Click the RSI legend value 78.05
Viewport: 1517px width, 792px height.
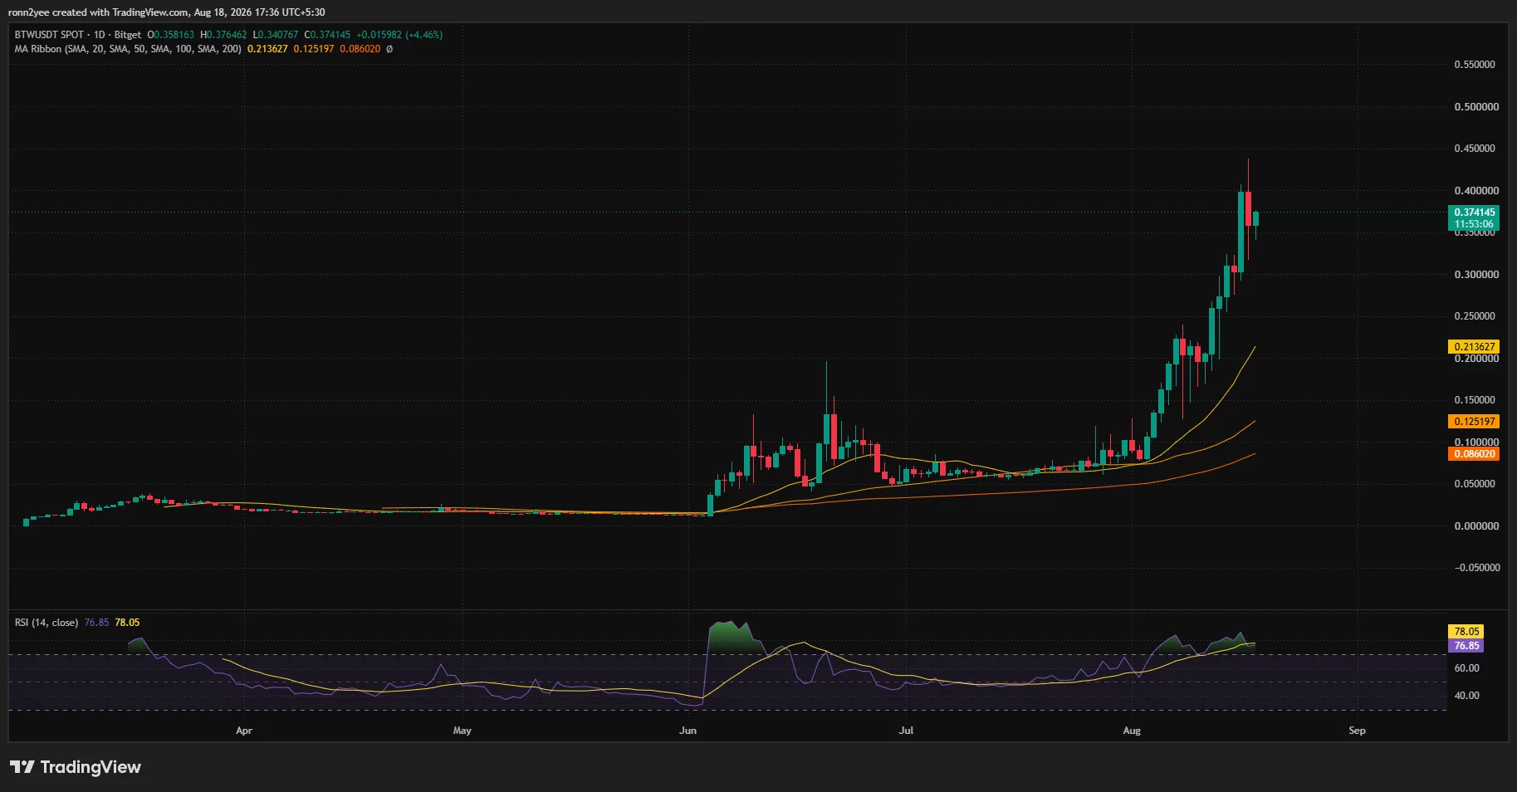pyautogui.click(x=127, y=623)
